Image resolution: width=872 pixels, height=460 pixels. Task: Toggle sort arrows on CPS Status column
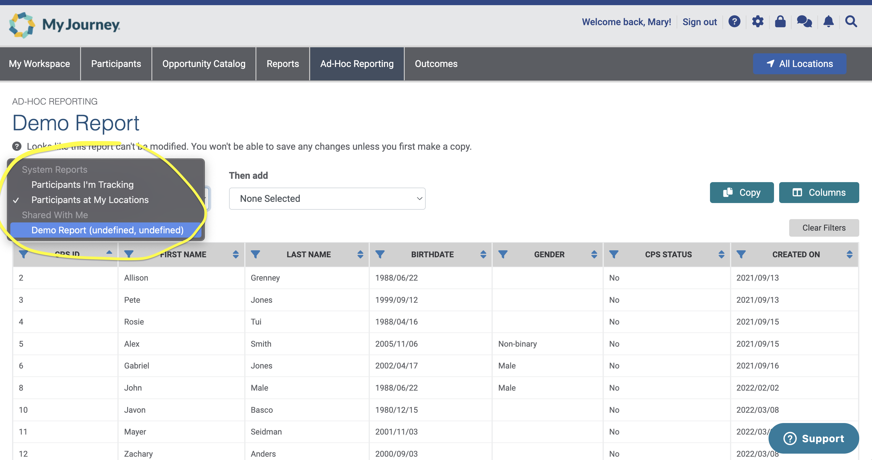[x=722, y=254]
